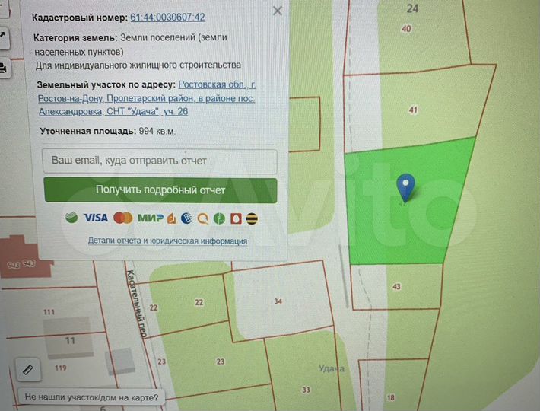Screen dimensions: 540x411
Task: Click the red building labeled 943
Action: coord(24,256)
